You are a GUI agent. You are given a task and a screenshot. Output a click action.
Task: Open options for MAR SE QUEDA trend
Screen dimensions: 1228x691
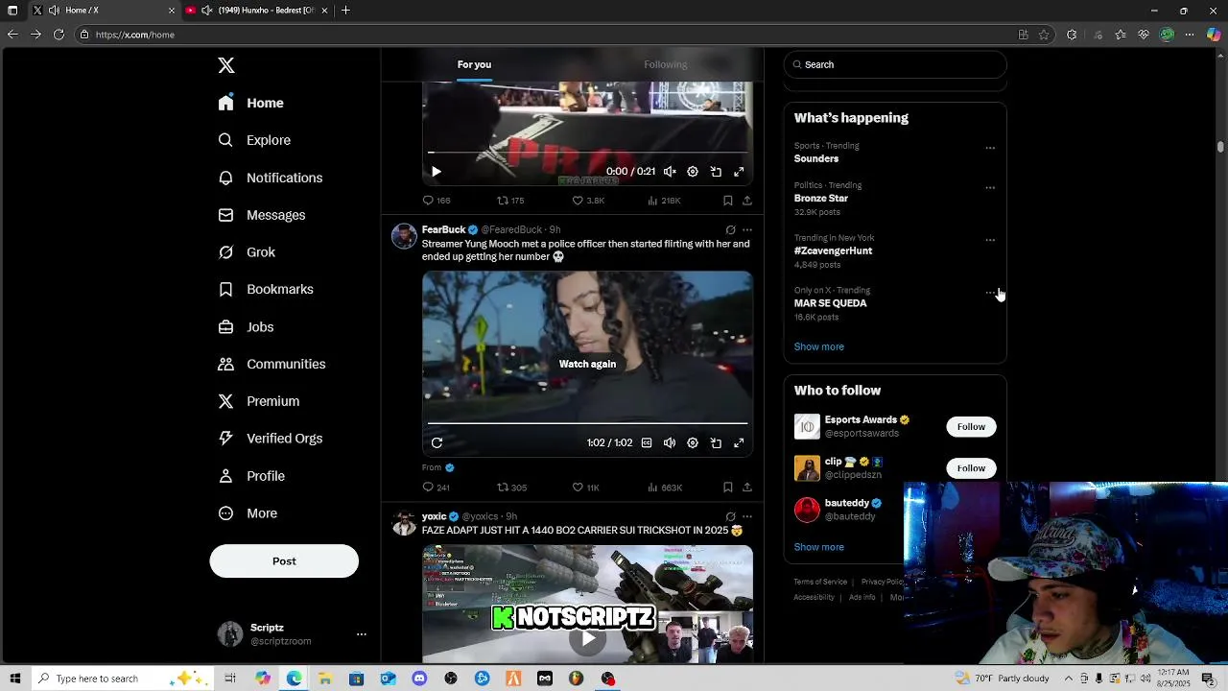click(x=990, y=292)
